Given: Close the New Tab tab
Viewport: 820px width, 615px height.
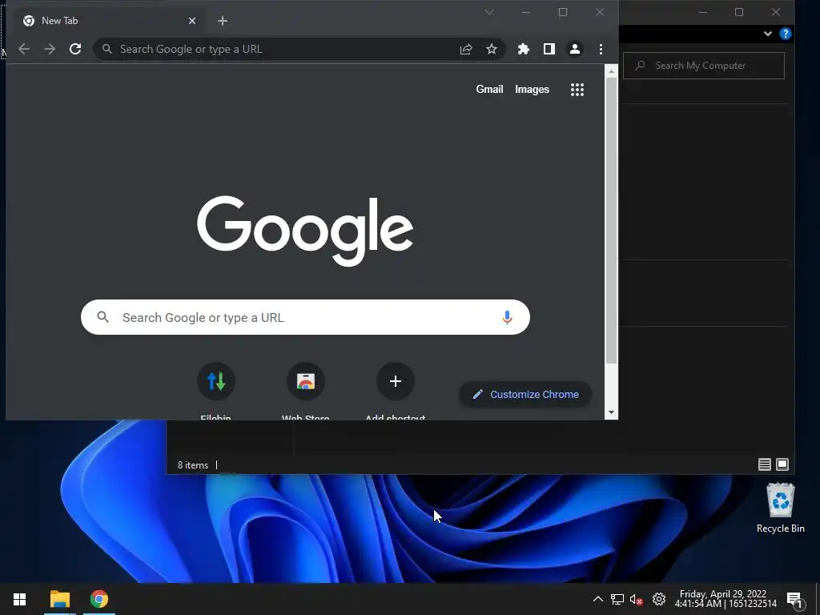Looking at the screenshot, I should click(192, 21).
